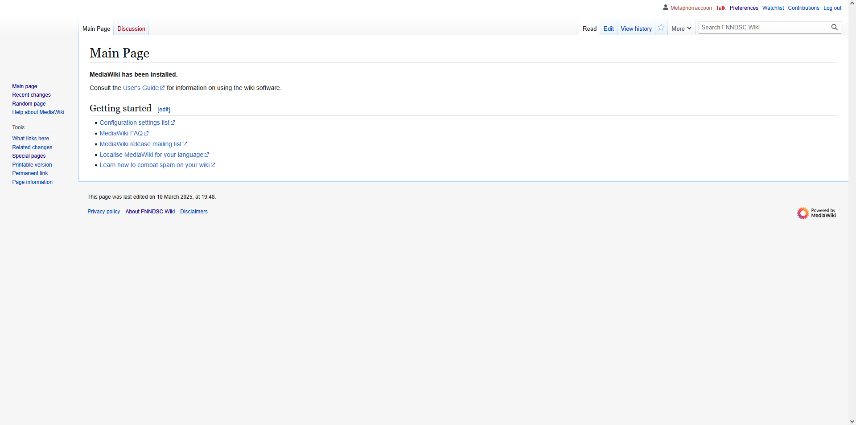Open Page information
Screen dimensions: 856x425
click(32, 182)
